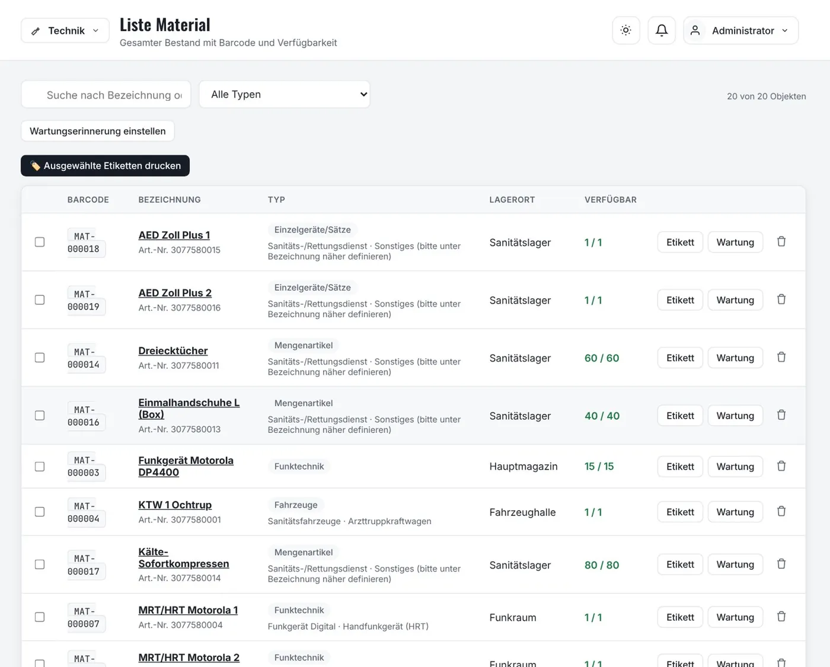
Task: Print Etikett for KTW 1 Ochtrup
Action: click(680, 512)
